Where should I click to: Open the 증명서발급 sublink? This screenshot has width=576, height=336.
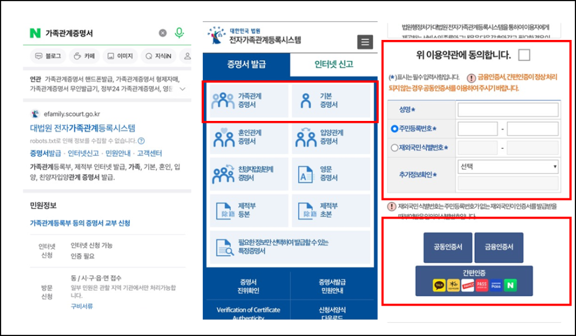[45, 153]
